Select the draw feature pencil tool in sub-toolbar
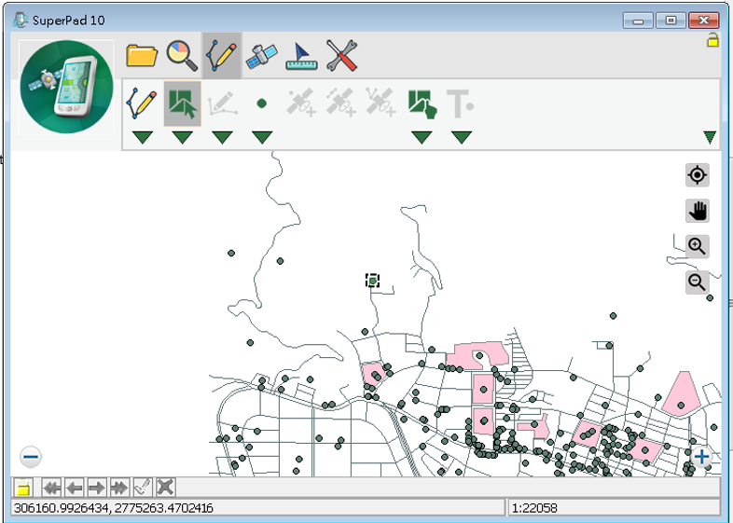This screenshot has width=733, height=523. pos(142,103)
